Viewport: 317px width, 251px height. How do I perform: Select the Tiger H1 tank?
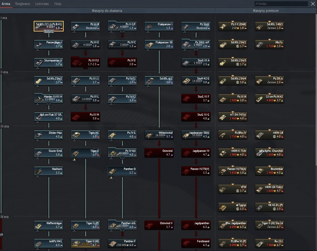[85, 135]
